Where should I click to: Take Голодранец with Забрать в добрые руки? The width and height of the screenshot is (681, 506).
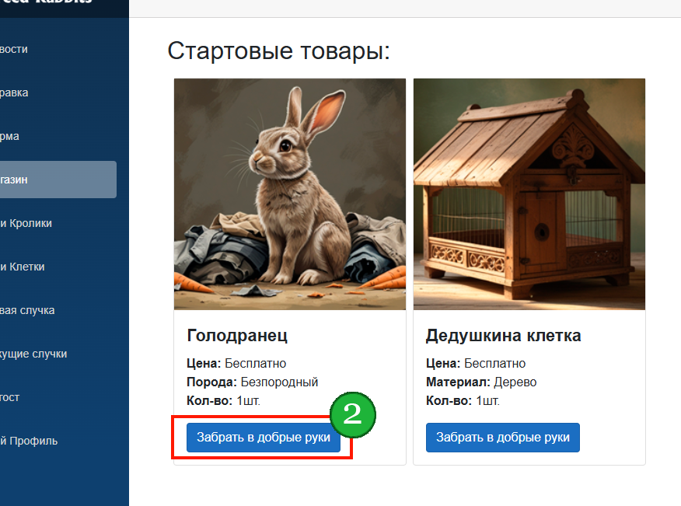click(x=264, y=438)
